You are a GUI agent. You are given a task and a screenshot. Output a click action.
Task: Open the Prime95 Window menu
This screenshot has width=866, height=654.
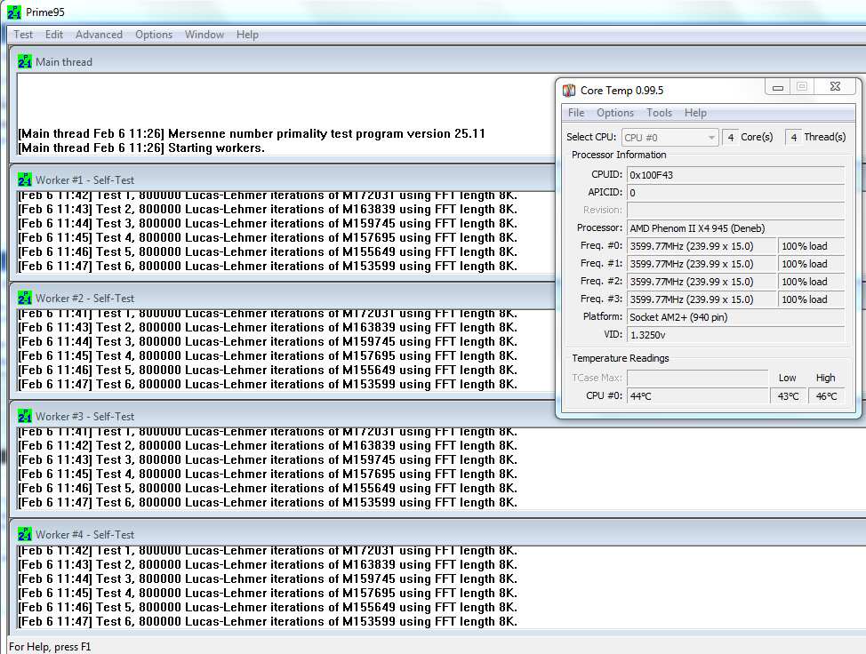(204, 35)
